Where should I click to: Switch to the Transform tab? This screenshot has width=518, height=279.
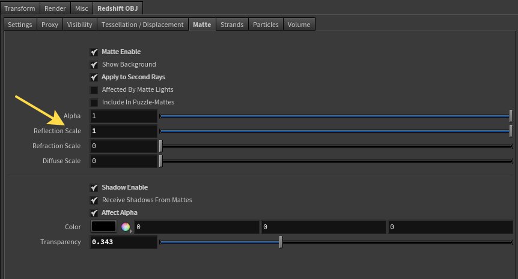20,8
